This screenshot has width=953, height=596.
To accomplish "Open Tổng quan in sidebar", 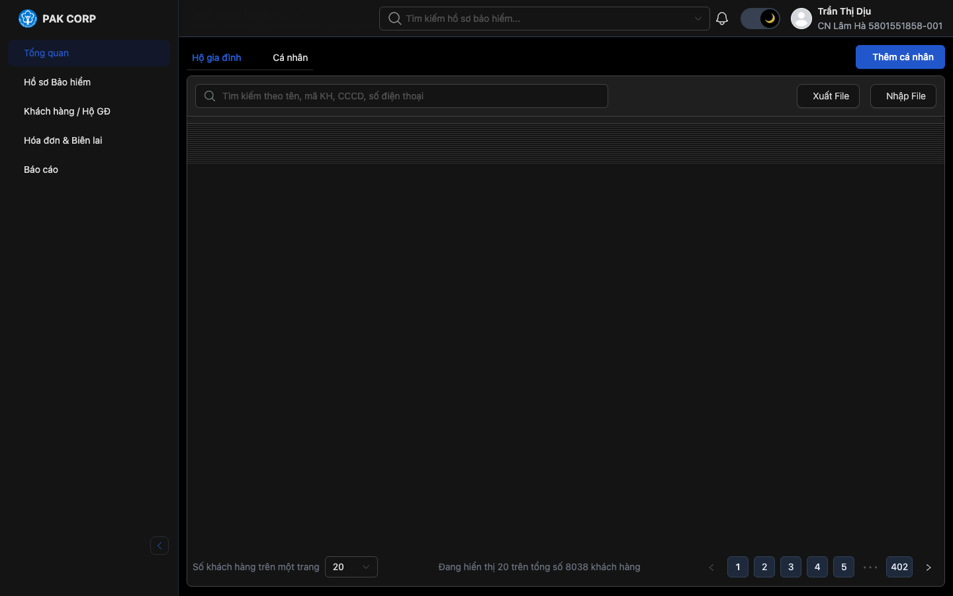I will (89, 53).
